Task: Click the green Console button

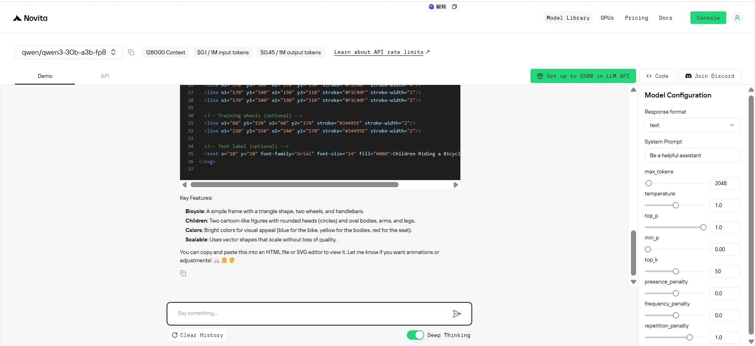Action: (x=708, y=18)
